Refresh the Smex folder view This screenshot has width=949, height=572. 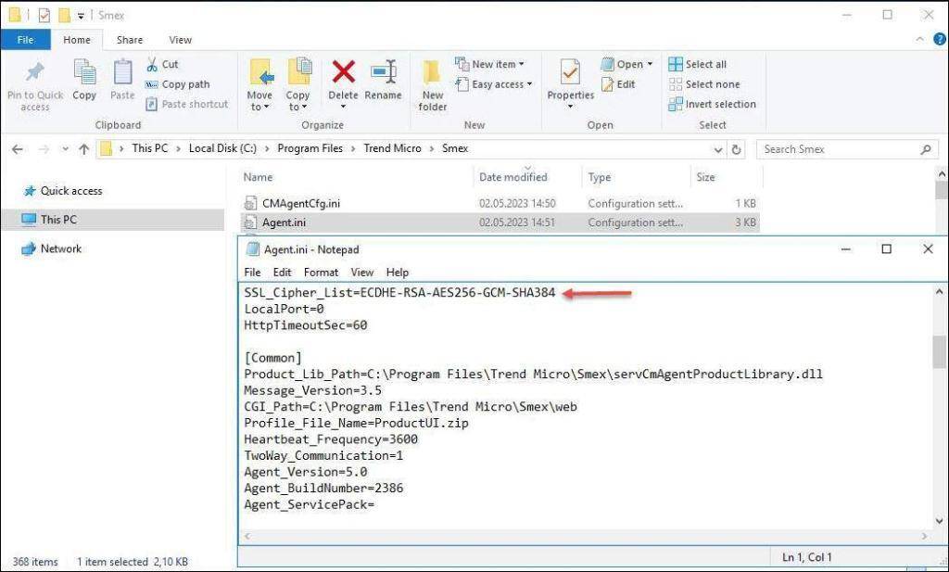coord(736,148)
